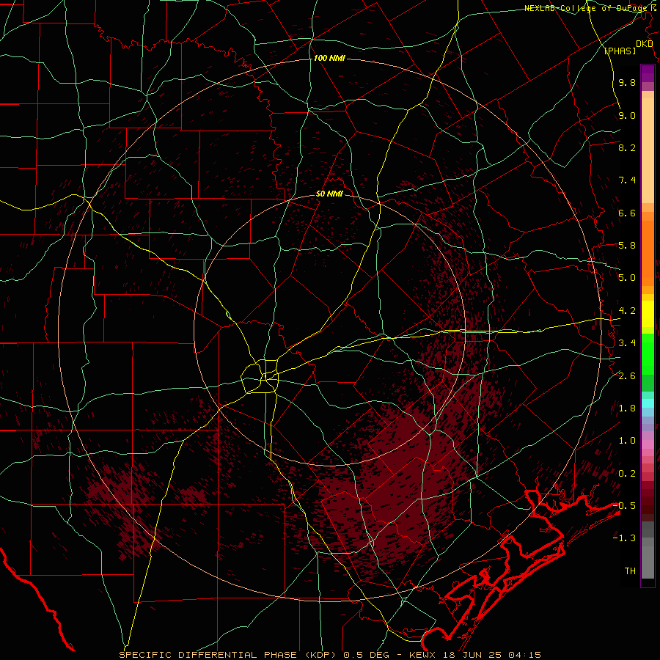Select the 1.0 value on the color scale
This screenshot has width=660, height=660.
[x=627, y=441]
